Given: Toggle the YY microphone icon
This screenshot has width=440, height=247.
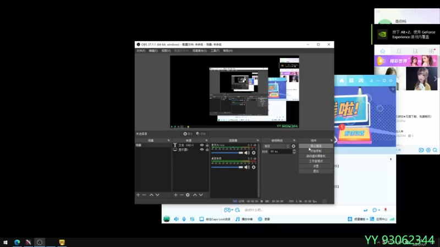Looking at the screenshot, I should pos(184,219).
